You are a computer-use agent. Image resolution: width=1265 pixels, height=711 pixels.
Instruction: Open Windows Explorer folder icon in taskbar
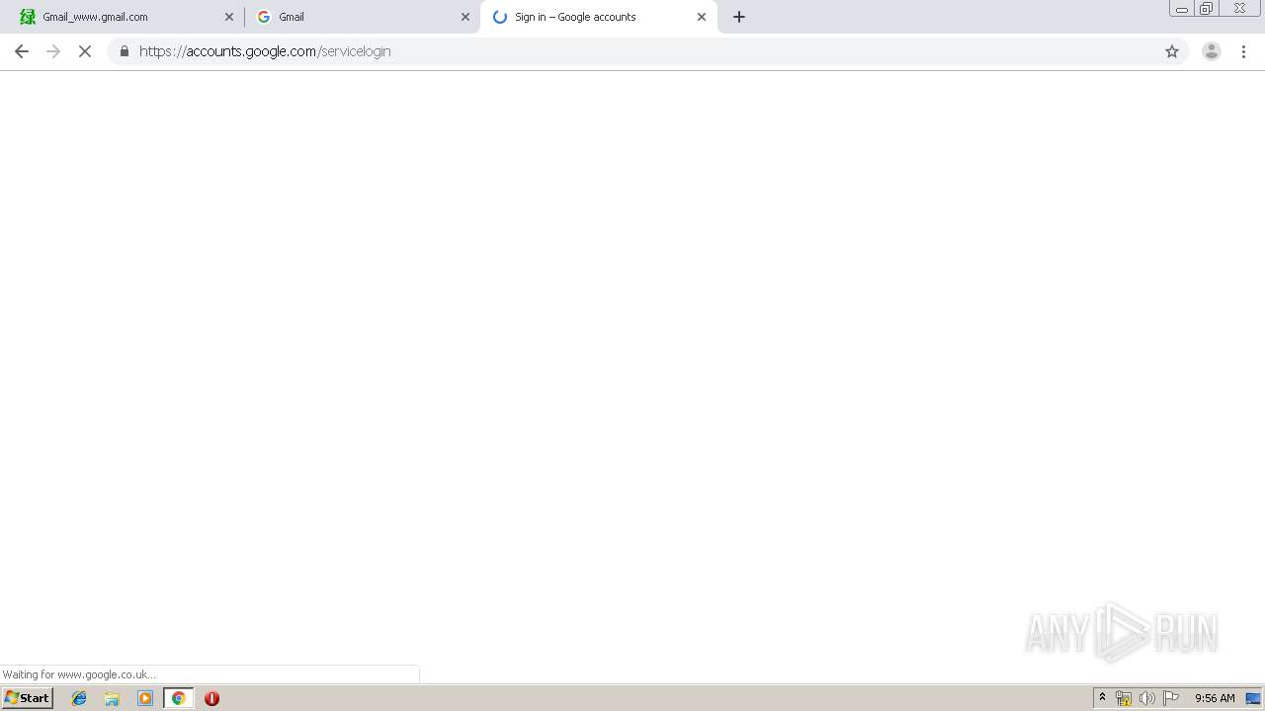(112, 698)
